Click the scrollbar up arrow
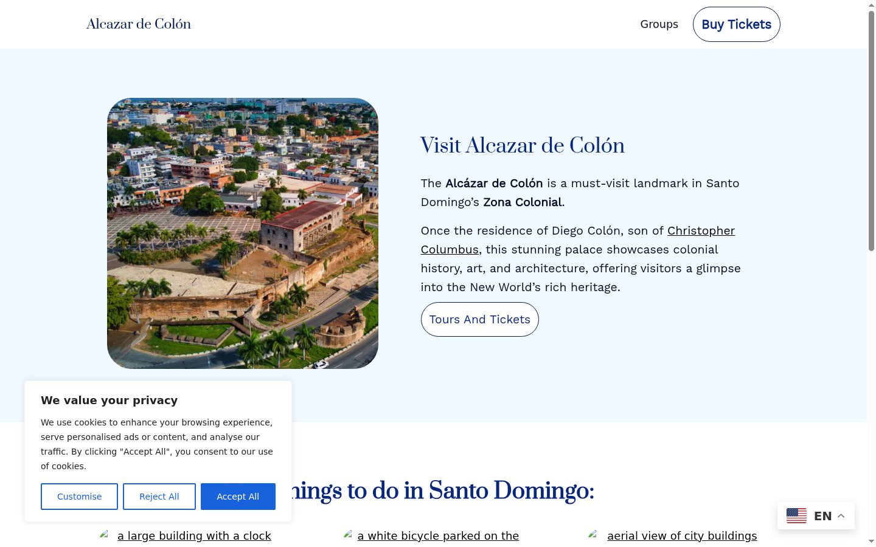 [x=871, y=5]
